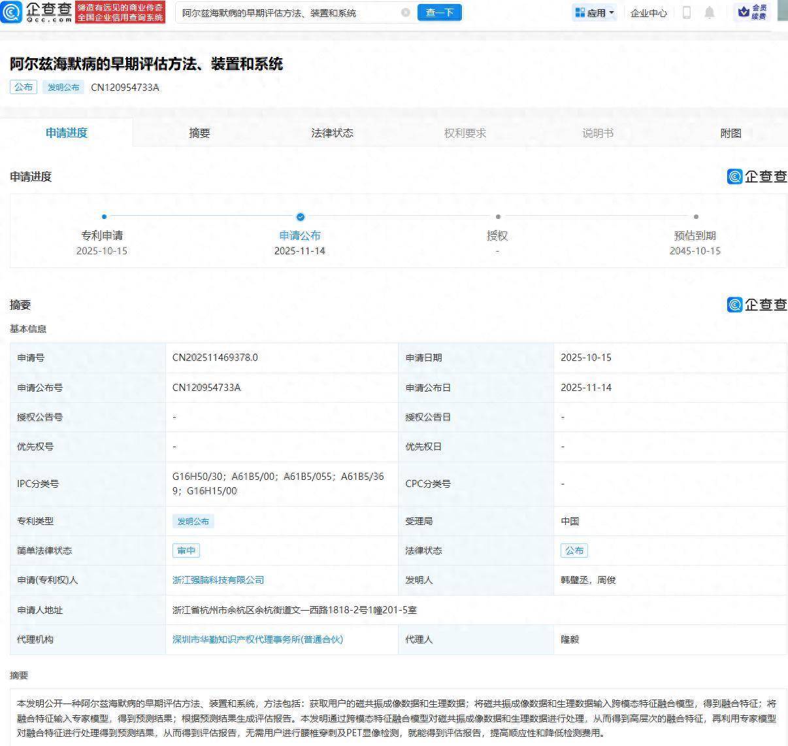Switch to the 法律状态 tab
This screenshot has width=788, height=746.
331,133
